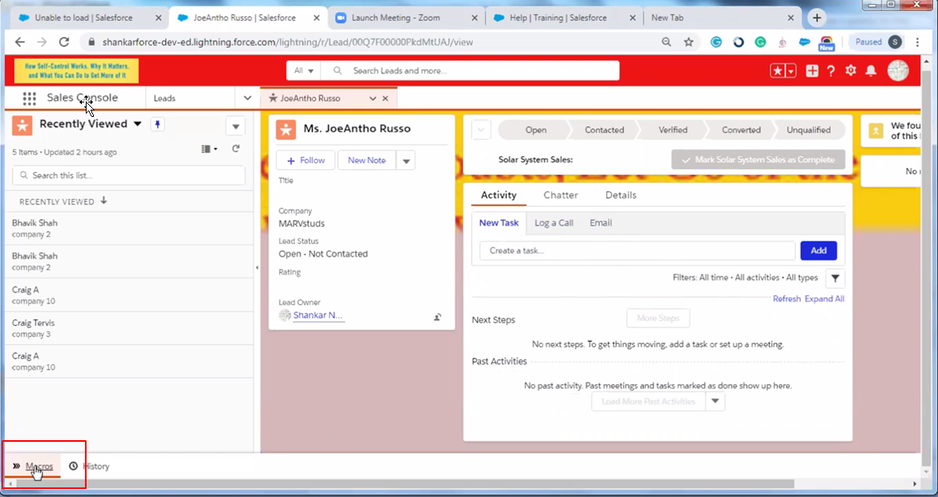The height and width of the screenshot is (497, 938).
Task: Open the App Launcher grid icon
Action: [x=30, y=98]
